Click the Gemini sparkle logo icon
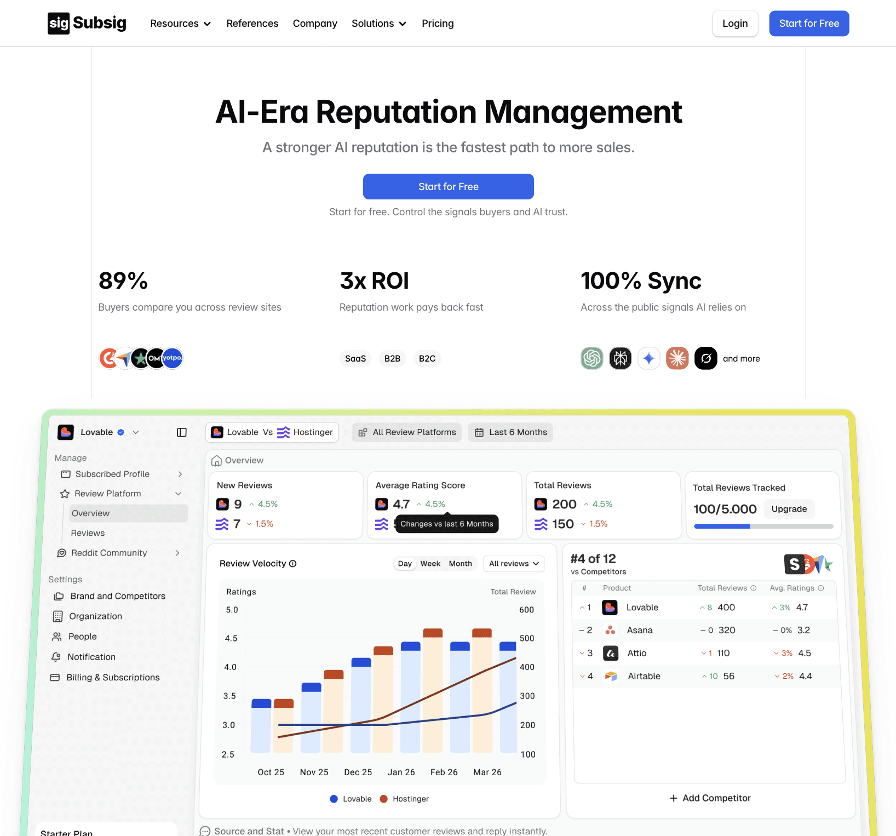Screen dimensions: 896x836 [x=649, y=358]
